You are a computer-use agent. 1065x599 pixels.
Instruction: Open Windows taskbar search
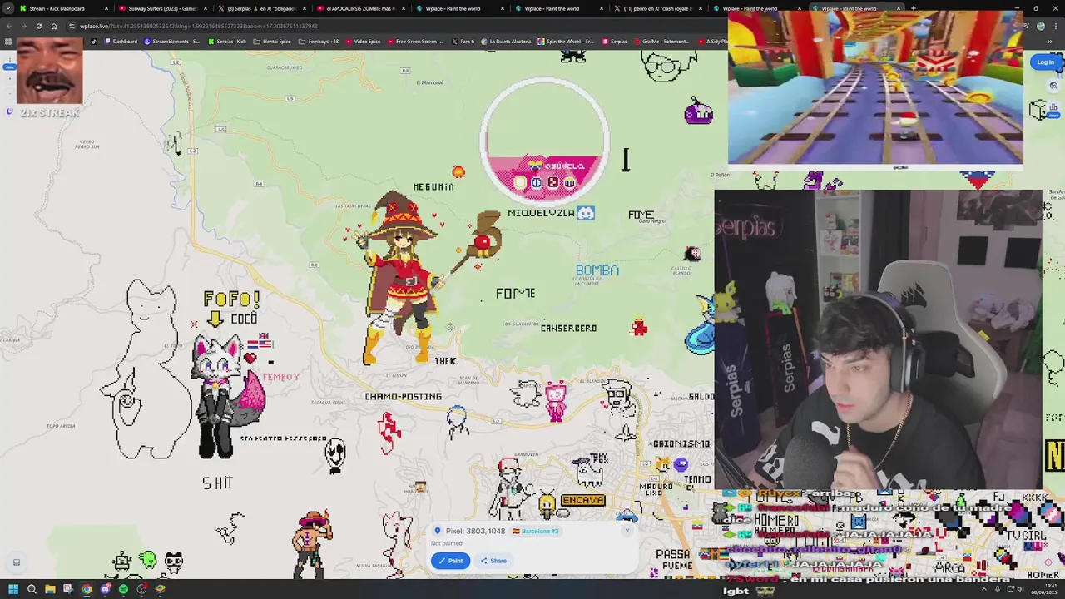[32, 589]
